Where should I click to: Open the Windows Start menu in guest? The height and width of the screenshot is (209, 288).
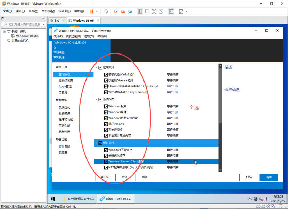tap(53, 199)
